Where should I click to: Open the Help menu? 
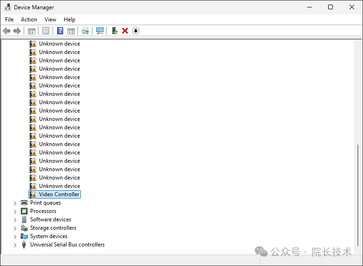69,20
